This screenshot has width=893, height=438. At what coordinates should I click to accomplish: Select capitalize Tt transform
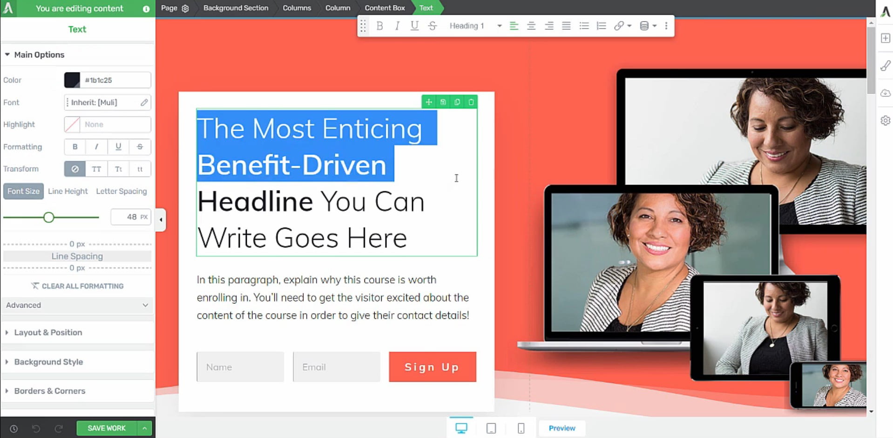[118, 169]
